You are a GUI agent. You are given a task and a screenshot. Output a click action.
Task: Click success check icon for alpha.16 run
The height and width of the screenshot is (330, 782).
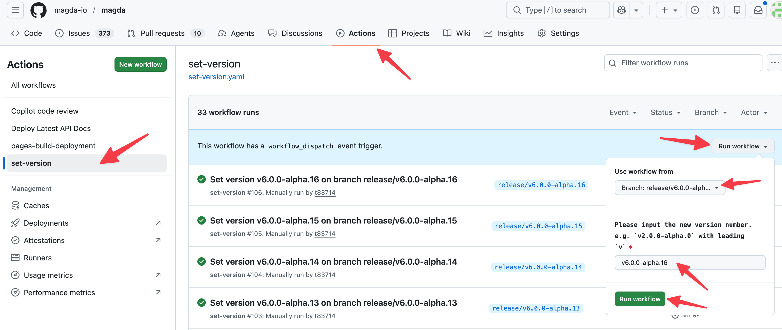pos(201,179)
